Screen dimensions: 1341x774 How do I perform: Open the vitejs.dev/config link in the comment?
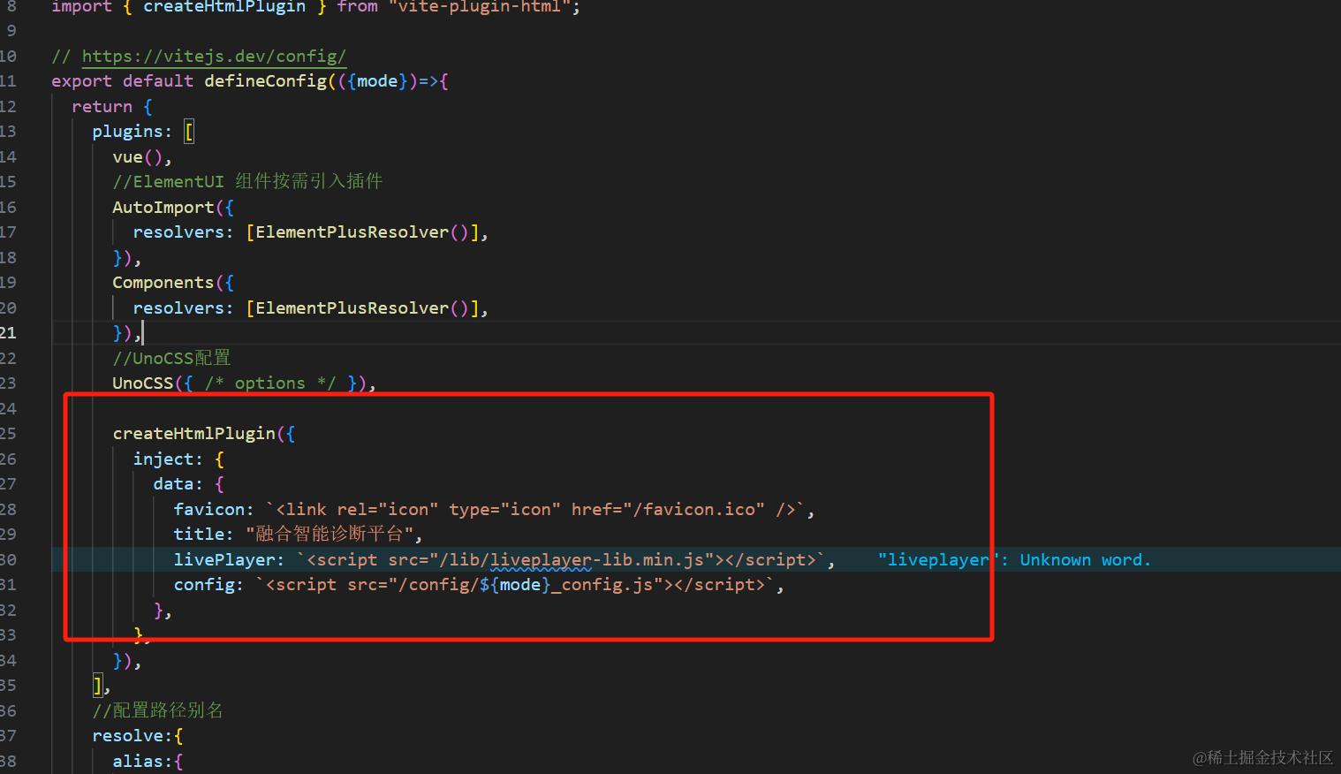214,56
